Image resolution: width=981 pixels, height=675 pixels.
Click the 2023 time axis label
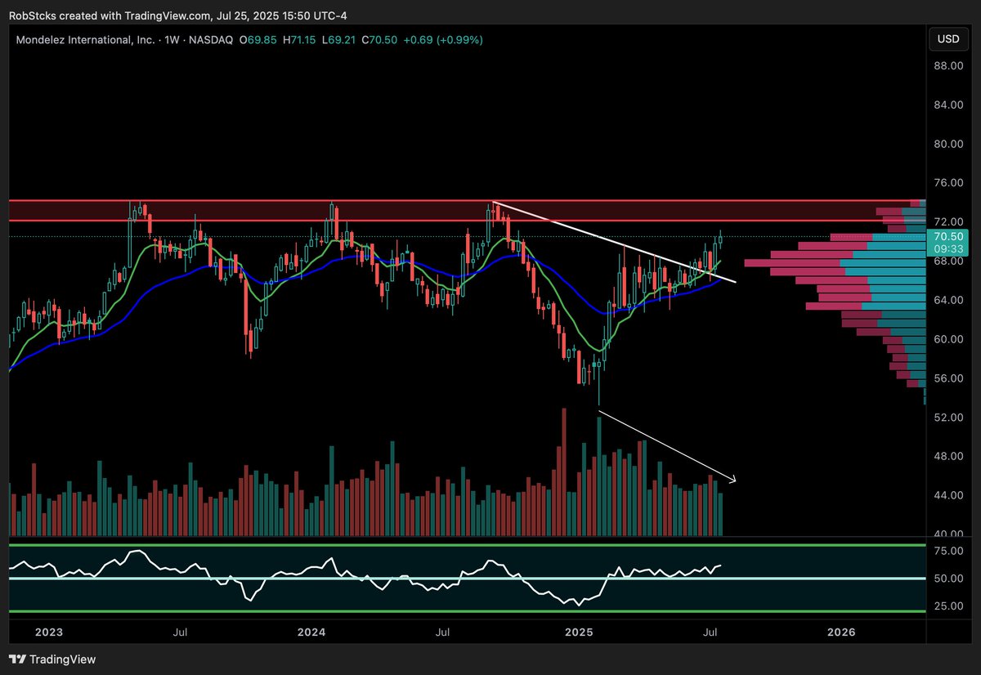(49, 632)
